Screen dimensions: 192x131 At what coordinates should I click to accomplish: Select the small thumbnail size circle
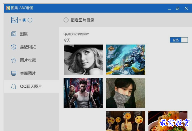coord(20,20)
